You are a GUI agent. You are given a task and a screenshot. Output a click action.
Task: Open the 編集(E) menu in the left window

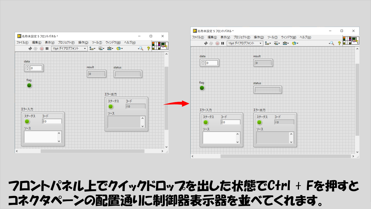pyautogui.click(x=37, y=42)
